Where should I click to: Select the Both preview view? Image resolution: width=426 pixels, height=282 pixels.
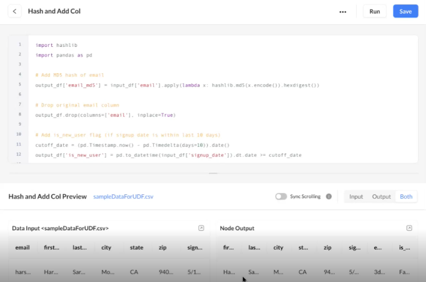pos(406,196)
